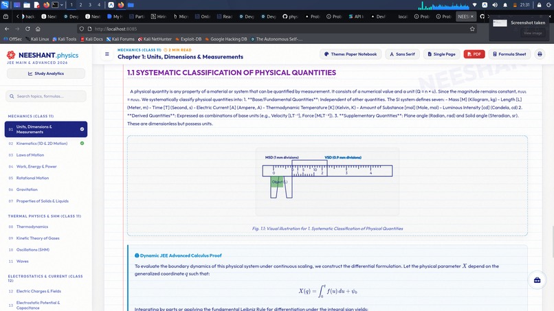The width and height of the screenshot is (554, 311).
Task: Switch to the GitHub phys tab
Action: pyautogui.click(x=291, y=16)
